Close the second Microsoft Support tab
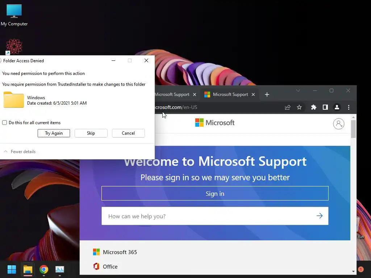371x278 pixels. (x=253, y=94)
